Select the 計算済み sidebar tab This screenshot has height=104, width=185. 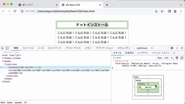pos(129,53)
